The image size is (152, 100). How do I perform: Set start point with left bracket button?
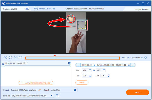[78, 65]
